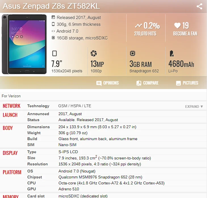The width and height of the screenshot is (207, 198).
Task: Open the Zenpad Z8s tablet thumbnail
Action: click(24, 44)
